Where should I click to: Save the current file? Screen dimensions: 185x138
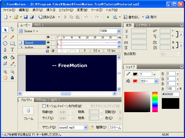[26, 17]
